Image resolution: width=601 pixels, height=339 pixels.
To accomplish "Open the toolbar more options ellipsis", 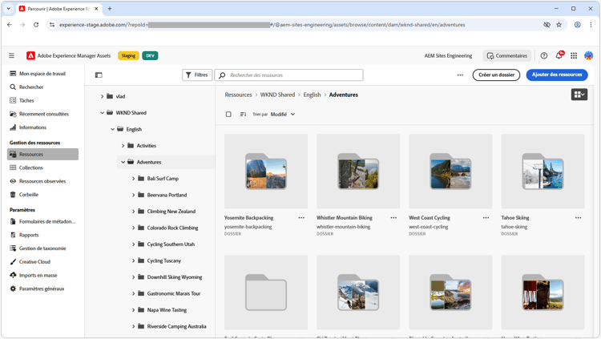I will coord(460,75).
